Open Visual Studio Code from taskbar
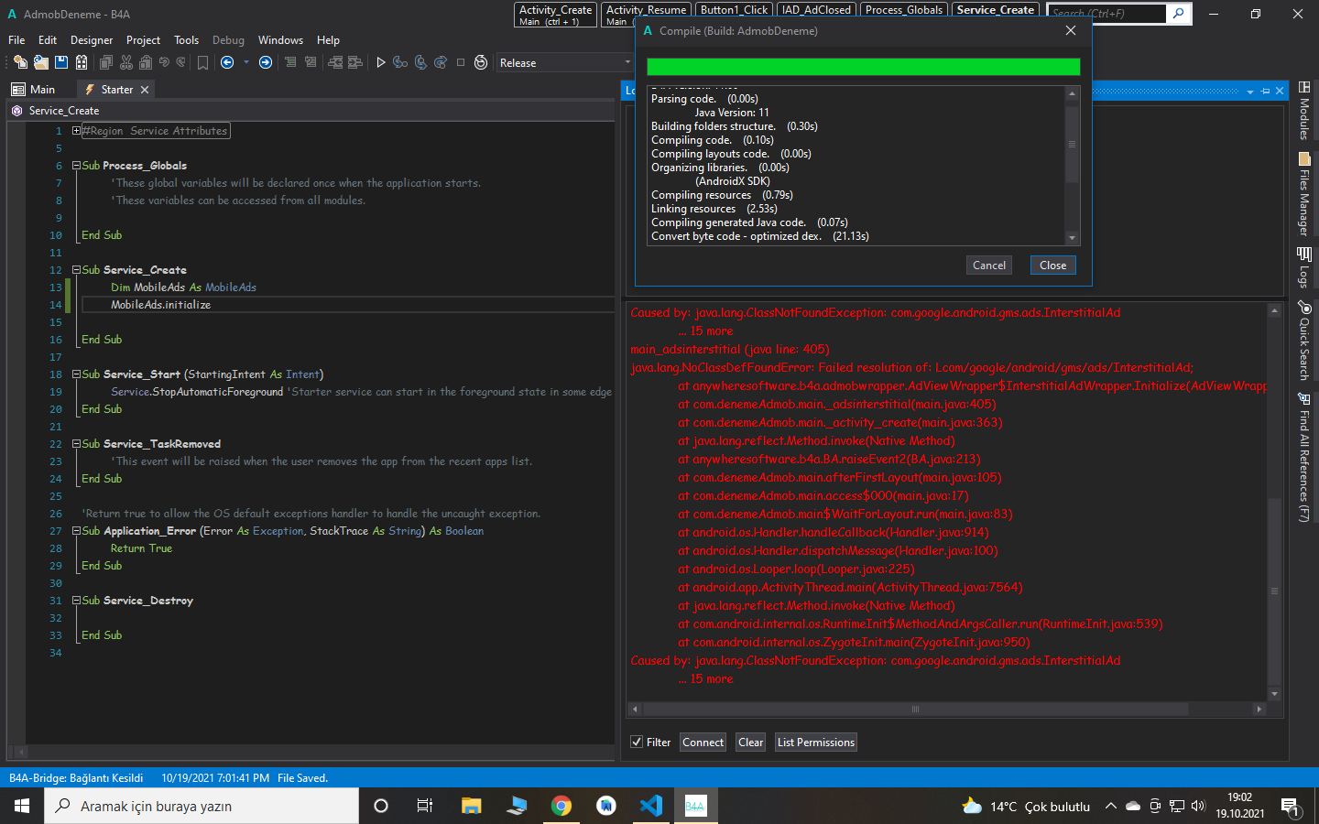 tap(651, 806)
